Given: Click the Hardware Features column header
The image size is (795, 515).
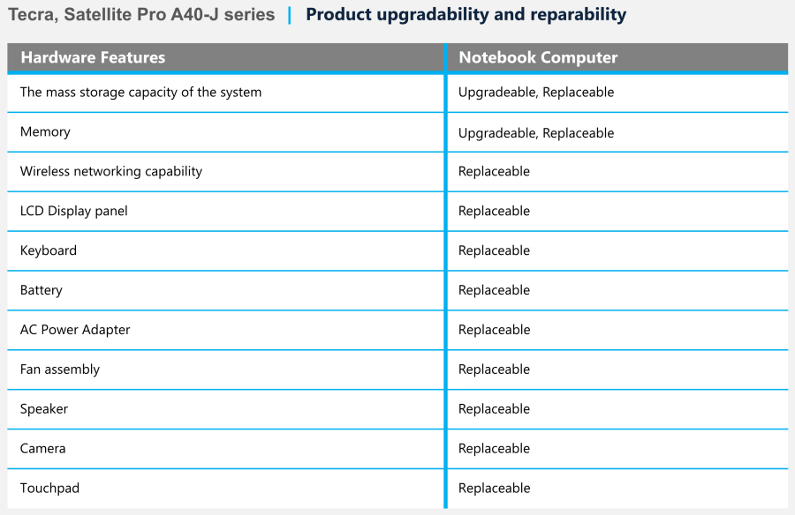Looking at the screenshot, I should click(93, 58).
